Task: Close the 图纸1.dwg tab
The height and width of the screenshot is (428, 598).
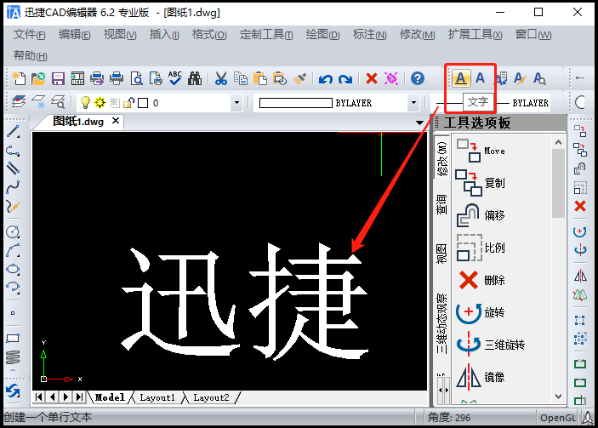Action: click(116, 121)
